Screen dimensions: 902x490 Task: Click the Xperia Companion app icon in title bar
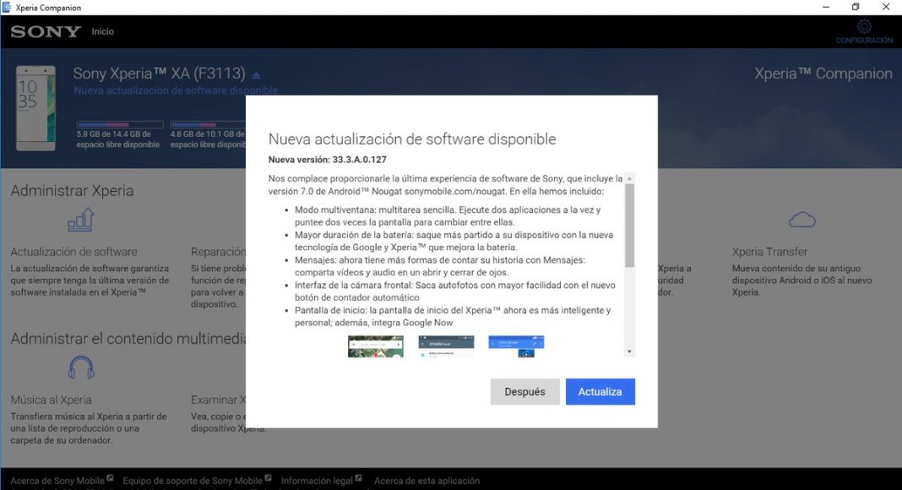point(7,8)
